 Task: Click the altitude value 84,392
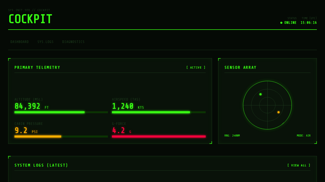[27, 106]
